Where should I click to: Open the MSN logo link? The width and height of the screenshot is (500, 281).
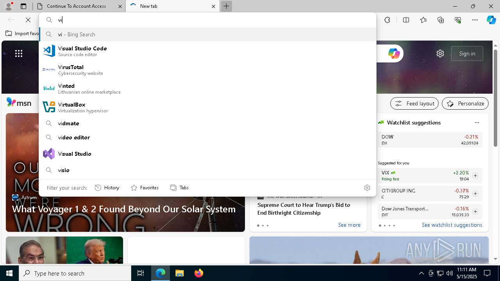tap(19, 103)
